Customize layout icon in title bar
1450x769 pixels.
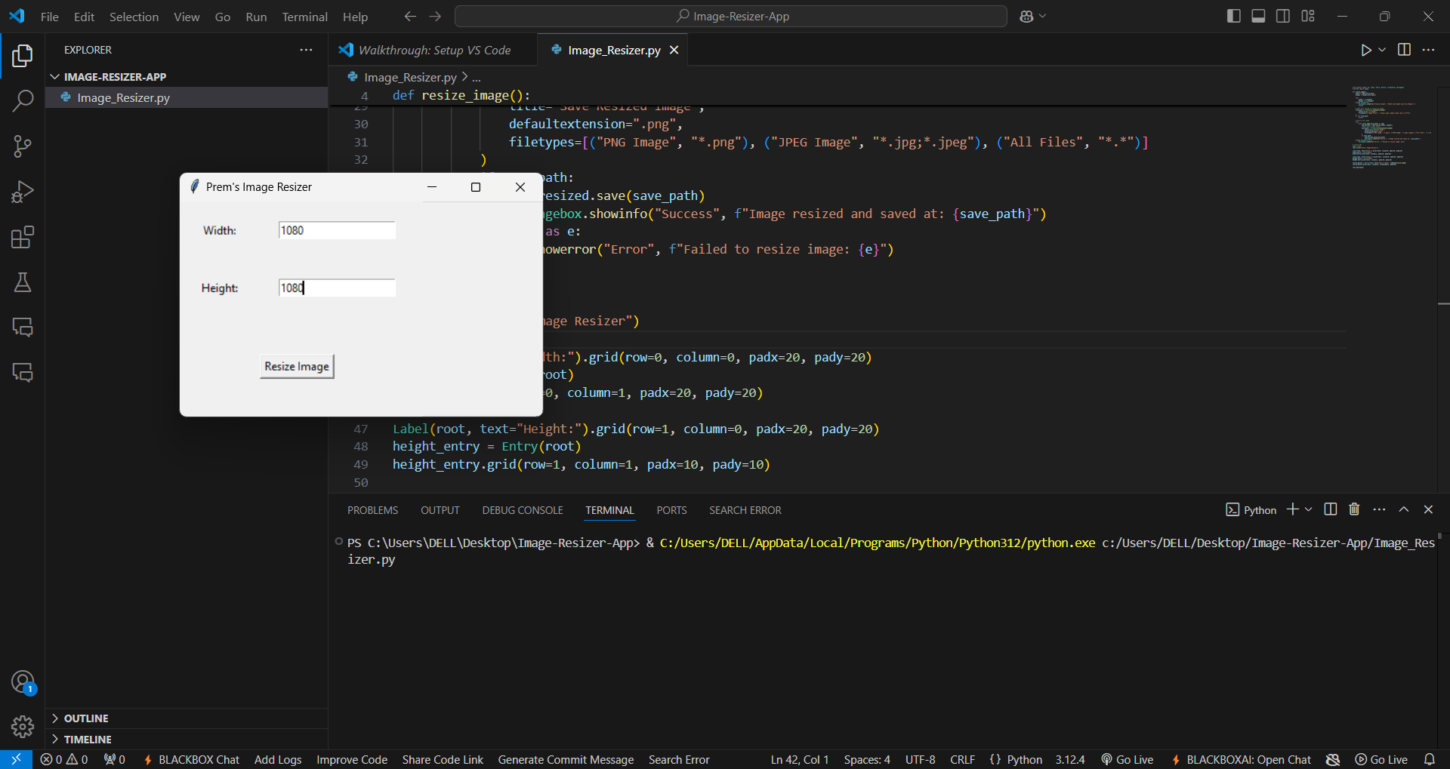(1308, 16)
